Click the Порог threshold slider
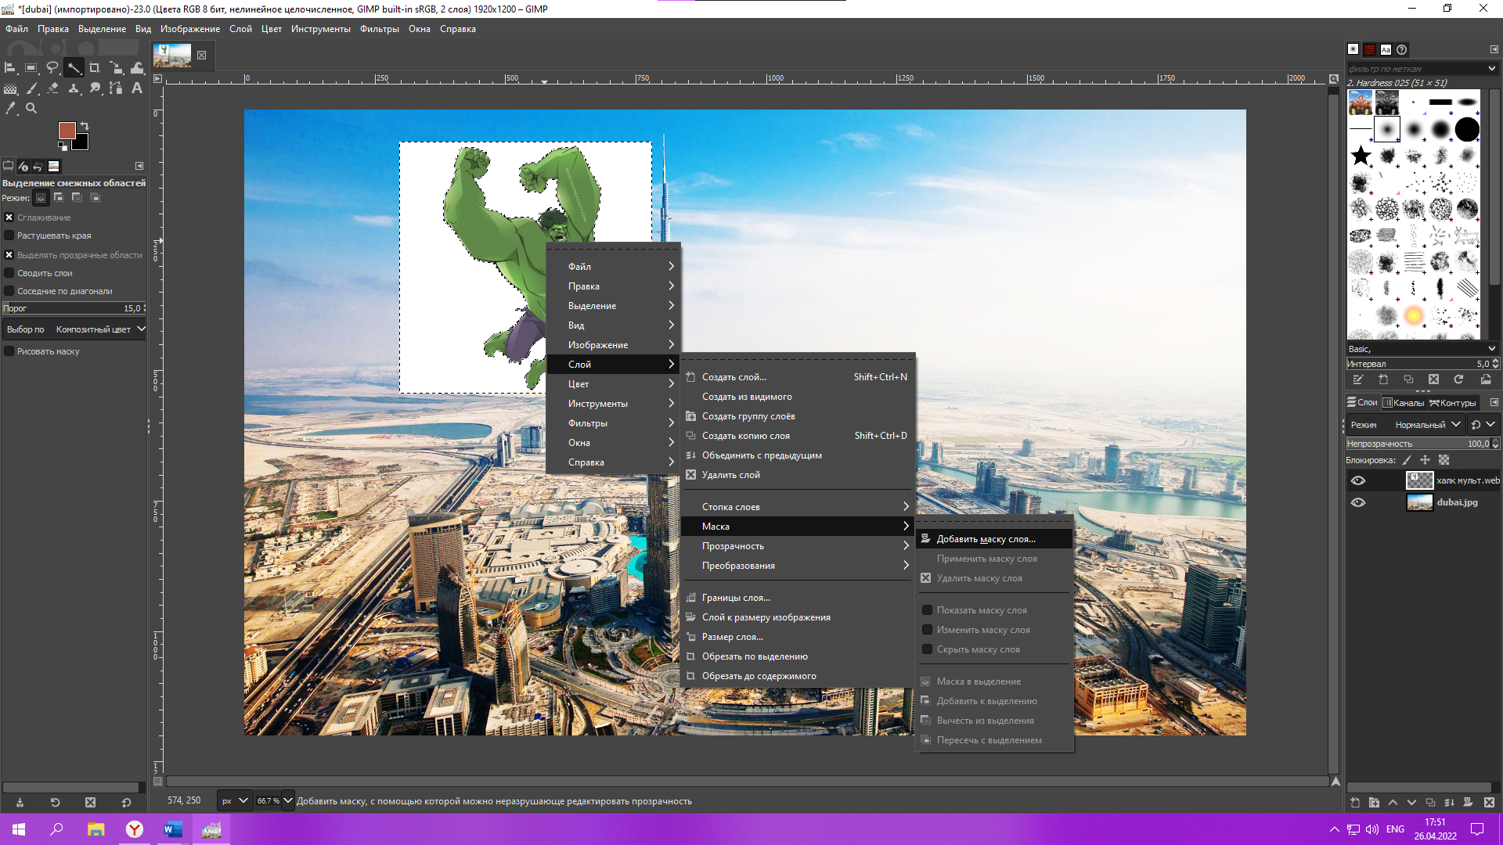Viewport: 1503px width, 845px height. [x=74, y=308]
